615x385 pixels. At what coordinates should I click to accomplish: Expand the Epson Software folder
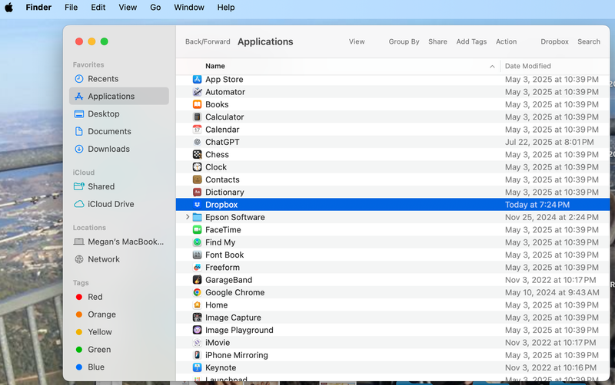188,217
